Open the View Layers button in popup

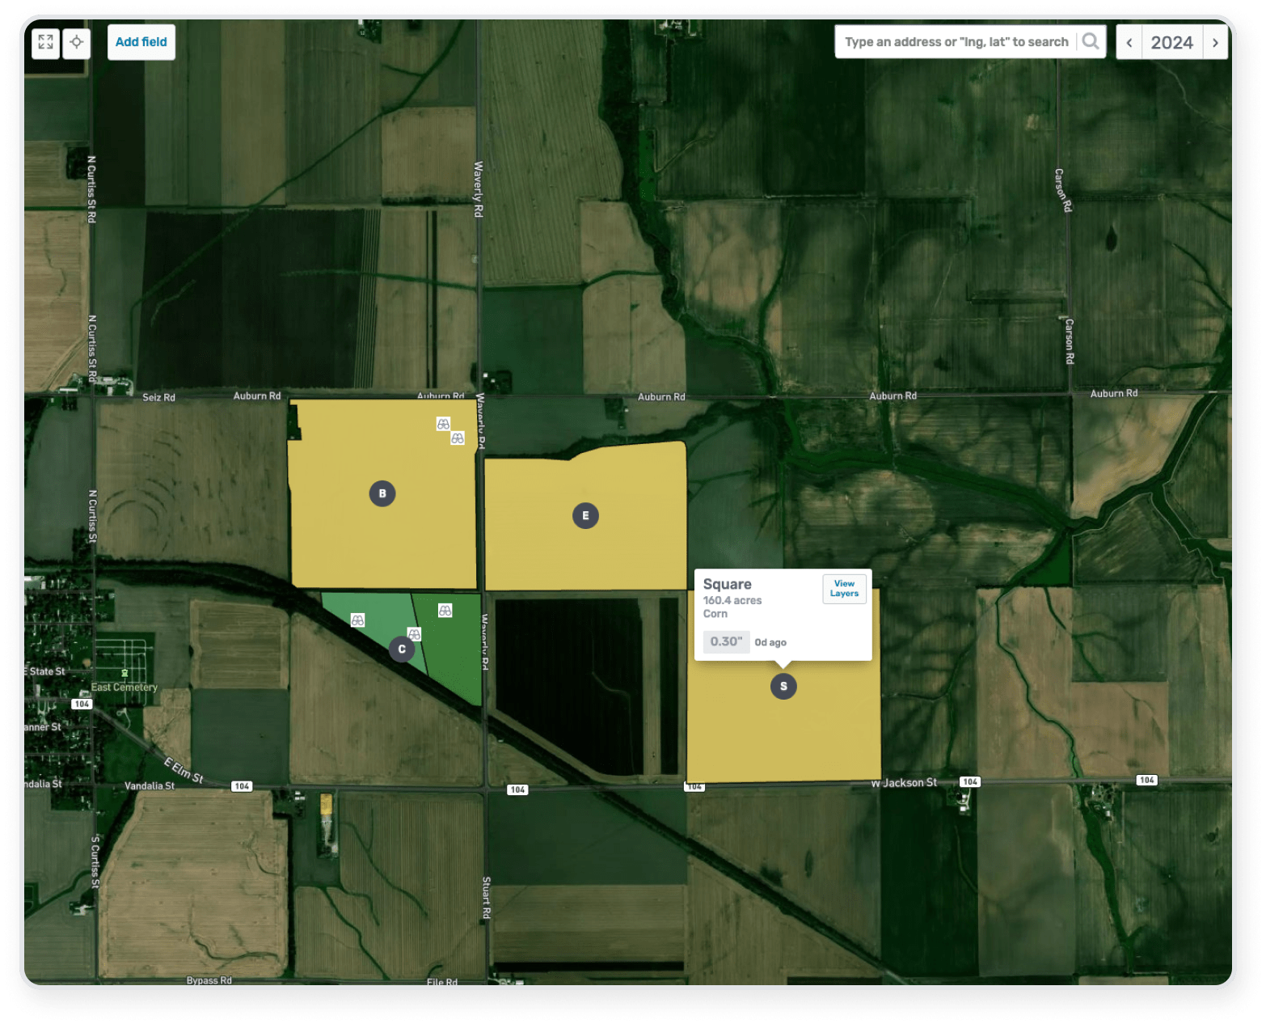click(844, 589)
